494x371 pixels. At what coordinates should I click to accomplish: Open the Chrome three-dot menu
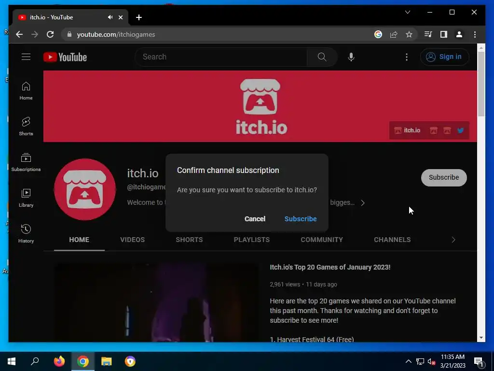pyautogui.click(x=475, y=34)
